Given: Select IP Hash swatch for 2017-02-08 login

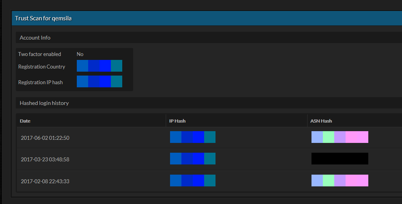Looking at the screenshot, I should 192,181.
